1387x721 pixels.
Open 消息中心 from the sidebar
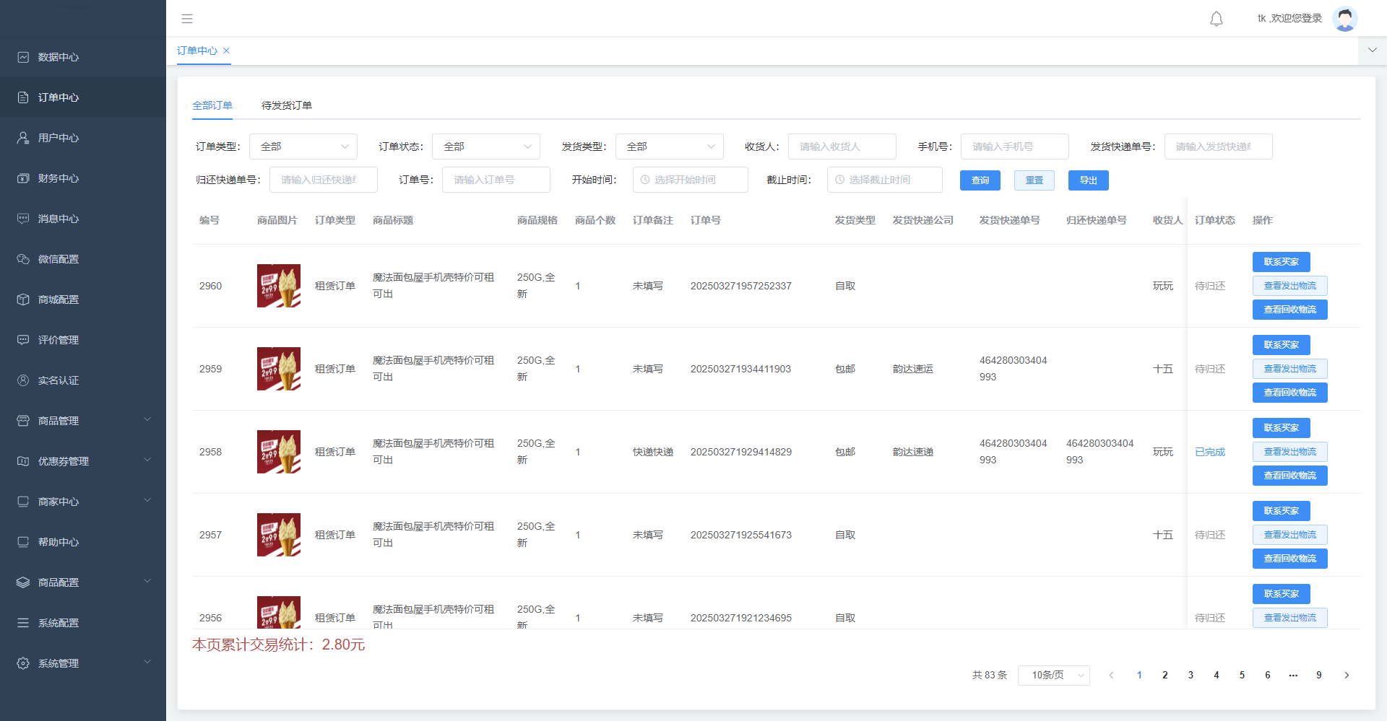(59, 219)
